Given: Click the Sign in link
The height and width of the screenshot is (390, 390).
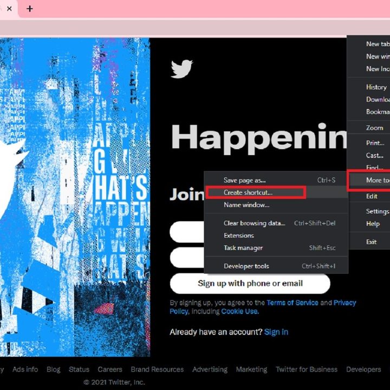Looking at the screenshot, I should coord(276,332).
